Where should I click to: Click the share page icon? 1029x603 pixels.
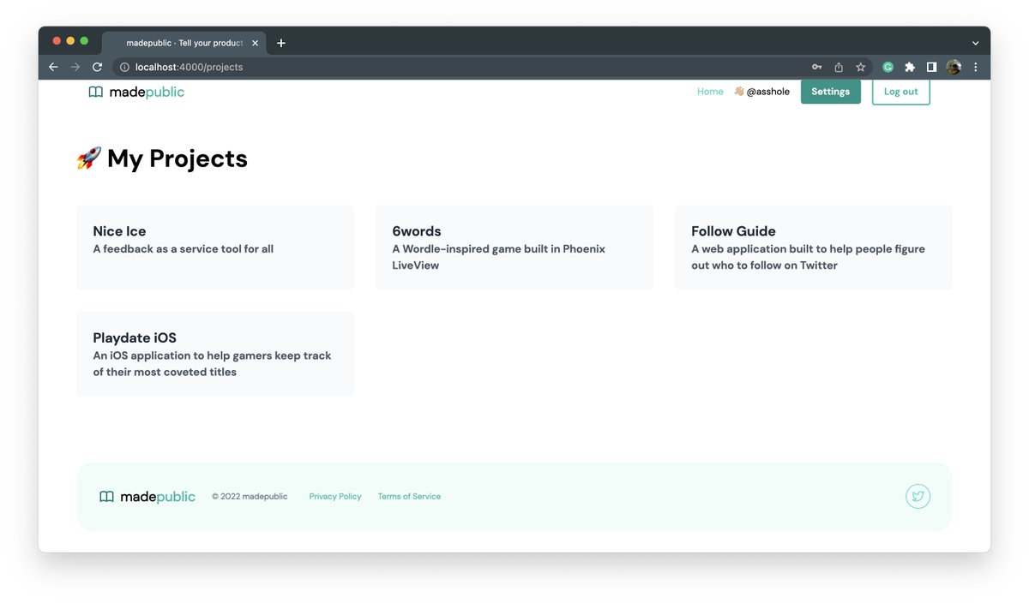click(x=839, y=67)
